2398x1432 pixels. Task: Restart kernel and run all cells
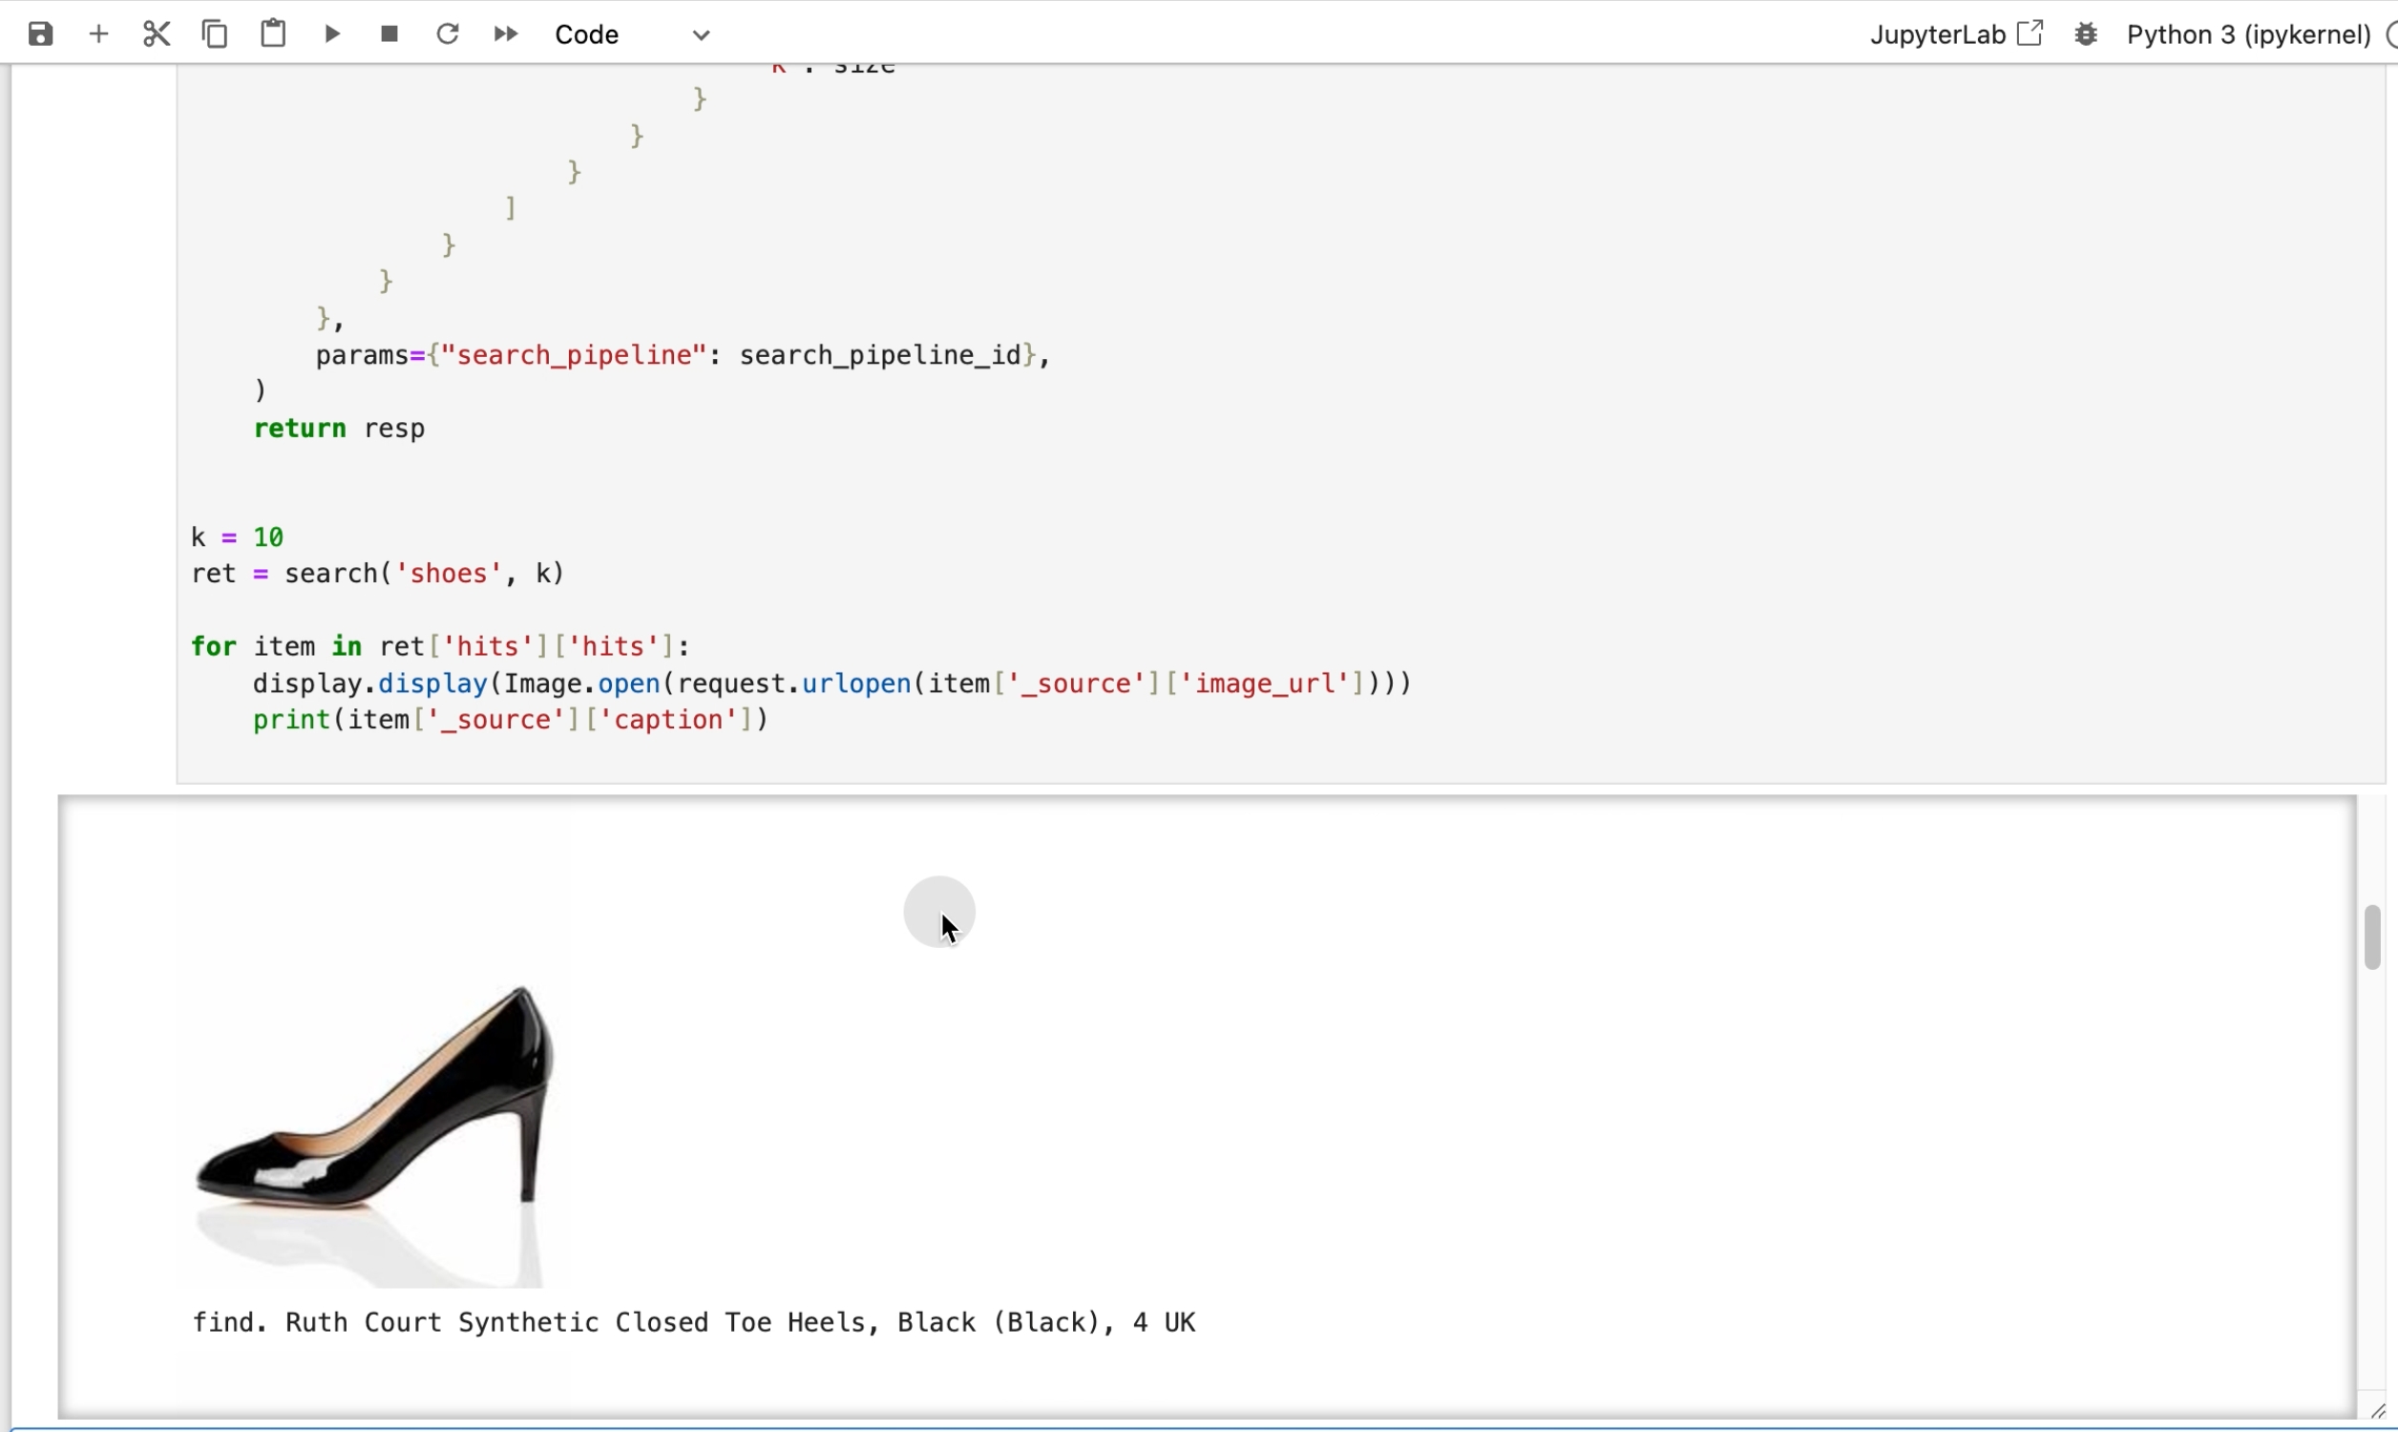click(x=506, y=34)
